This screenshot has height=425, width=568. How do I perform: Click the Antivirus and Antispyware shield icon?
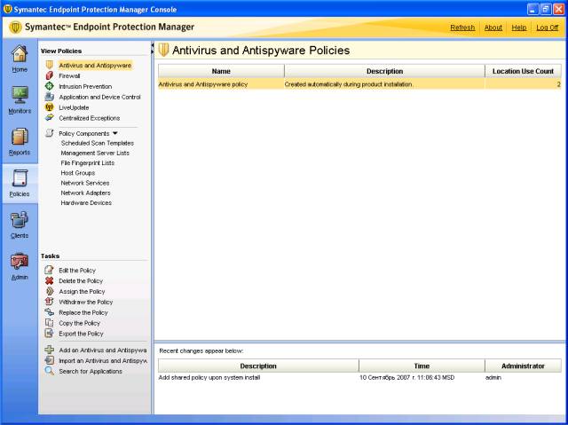click(x=50, y=65)
